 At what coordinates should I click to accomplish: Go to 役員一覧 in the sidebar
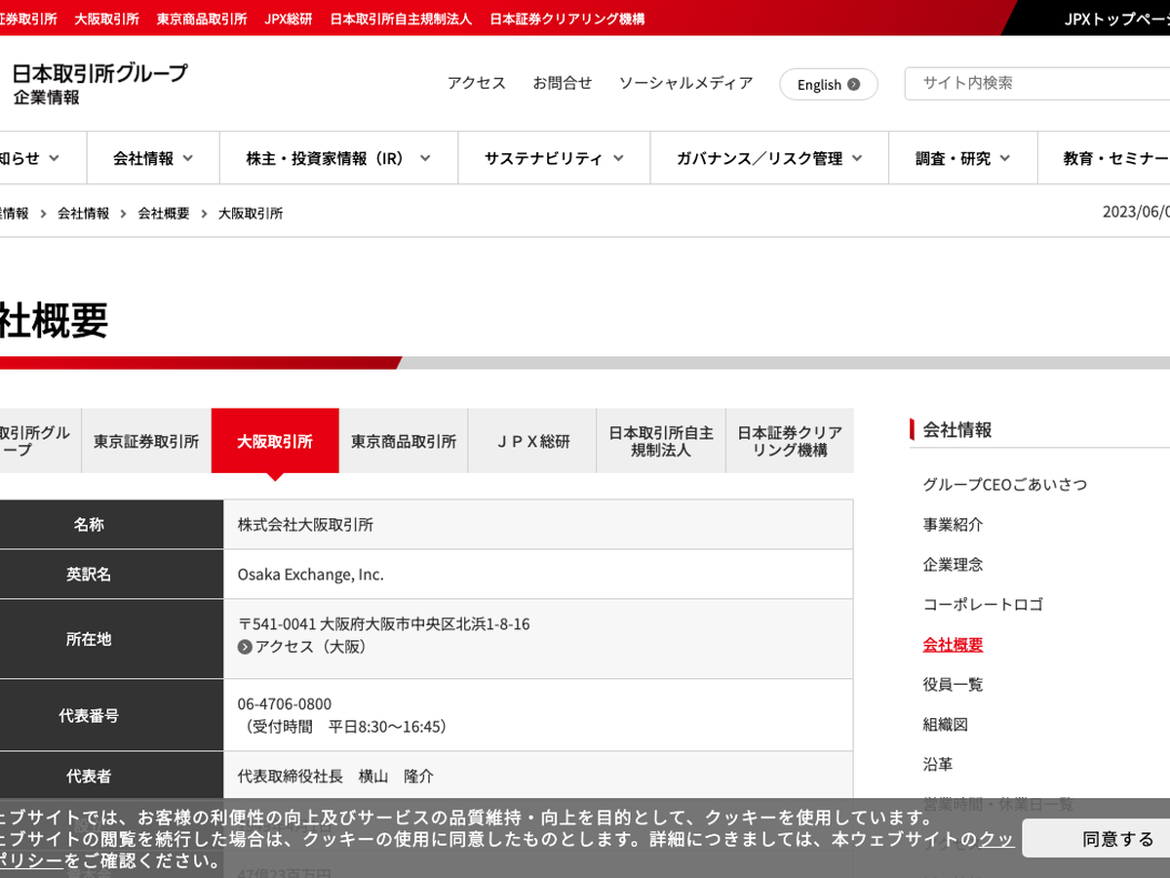coord(953,685)
